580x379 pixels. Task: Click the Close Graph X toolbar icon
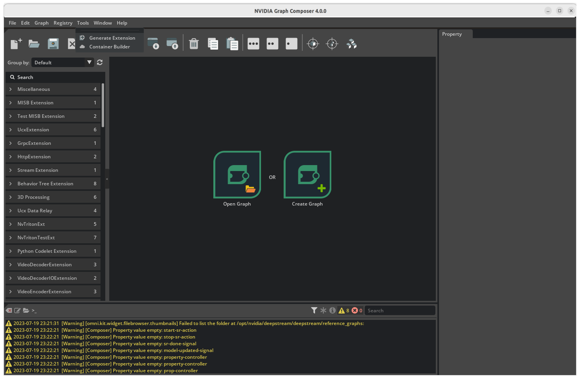(x=72, y=44)
